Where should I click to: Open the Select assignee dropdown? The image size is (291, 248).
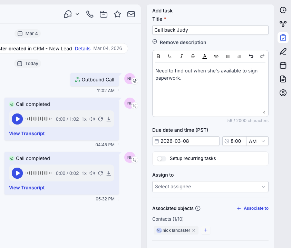pos(210,187)
